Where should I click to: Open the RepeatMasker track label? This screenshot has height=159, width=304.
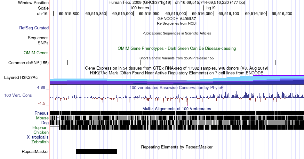35,151
